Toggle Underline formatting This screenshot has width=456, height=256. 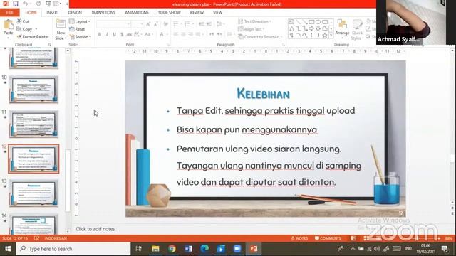click(x=115, y=34)
